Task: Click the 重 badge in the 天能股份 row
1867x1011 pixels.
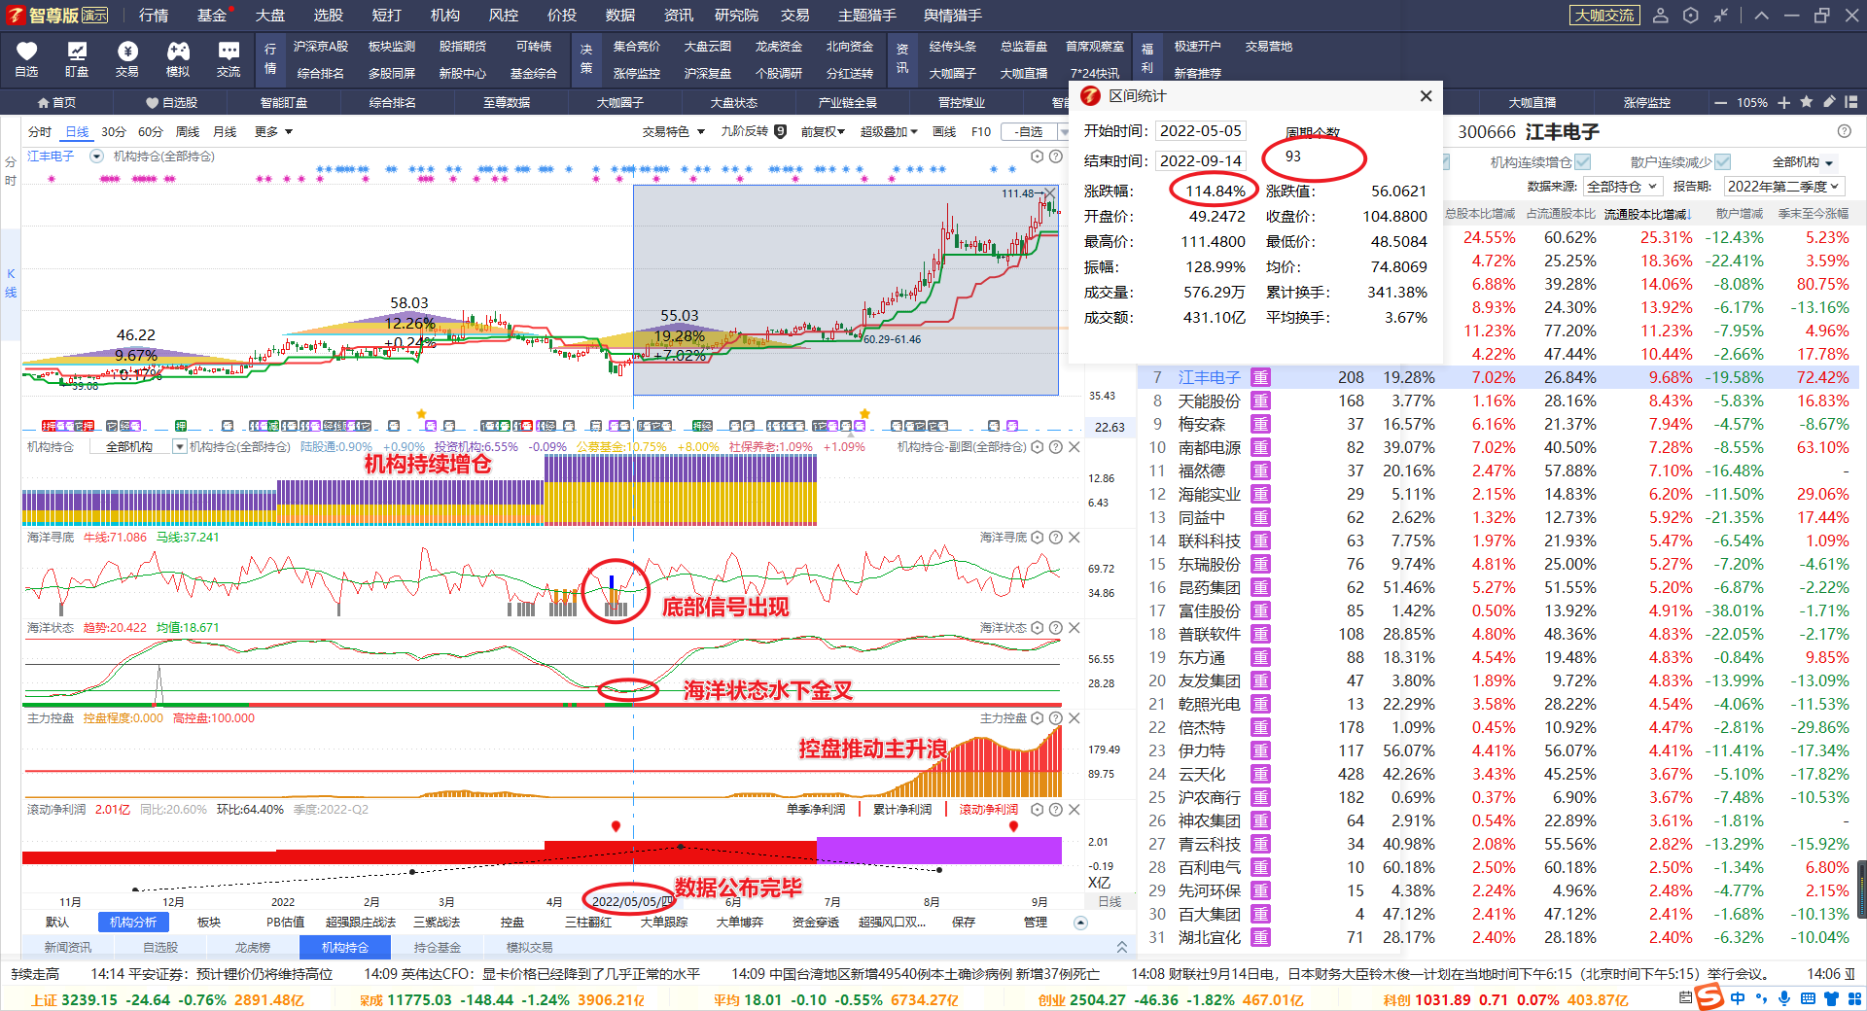Action: click(1260, 401)
